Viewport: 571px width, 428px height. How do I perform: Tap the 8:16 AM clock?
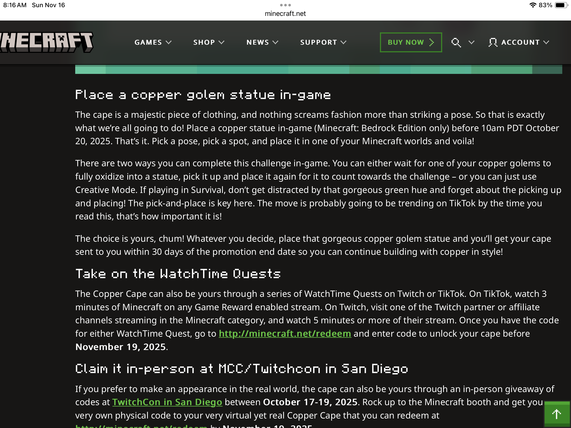point(15,5)
